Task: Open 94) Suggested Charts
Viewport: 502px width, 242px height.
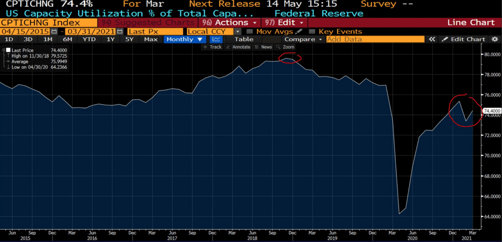Action: [148, 23]
